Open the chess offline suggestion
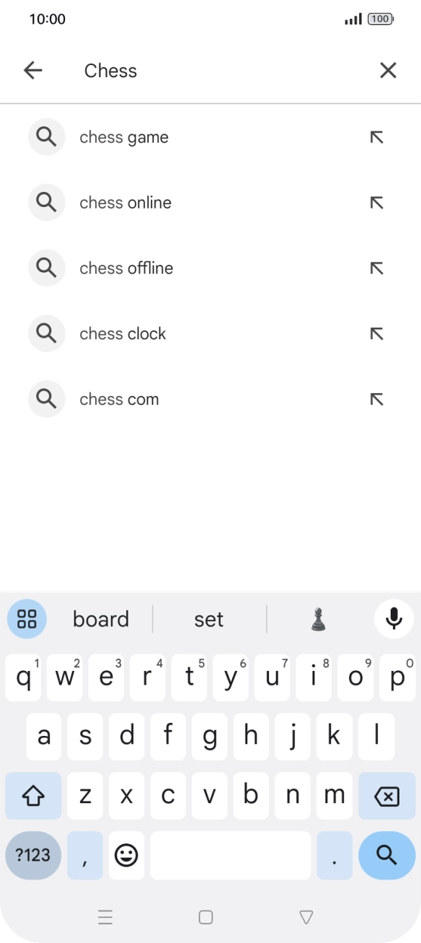 point(127,268)
